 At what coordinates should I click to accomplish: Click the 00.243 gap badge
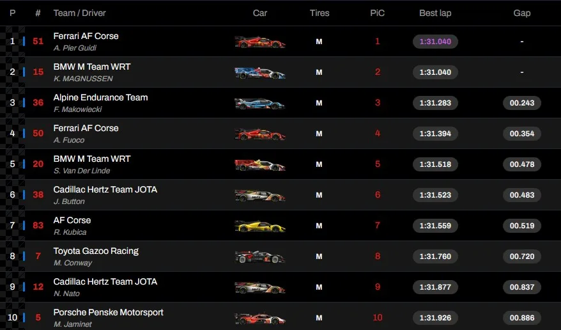522,103
